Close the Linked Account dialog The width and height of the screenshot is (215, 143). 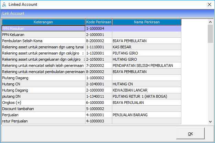[x=209, y=4]
